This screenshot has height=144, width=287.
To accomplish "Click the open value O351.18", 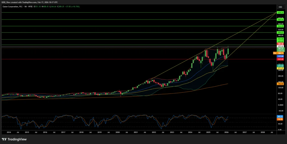I will pos(37,6).
